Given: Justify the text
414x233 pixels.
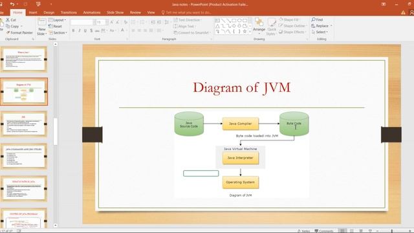Looking at the screenshot, I should point(151,30).
